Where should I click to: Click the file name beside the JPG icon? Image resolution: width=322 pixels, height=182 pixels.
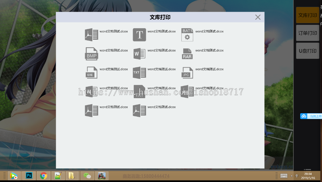[209, 69]
